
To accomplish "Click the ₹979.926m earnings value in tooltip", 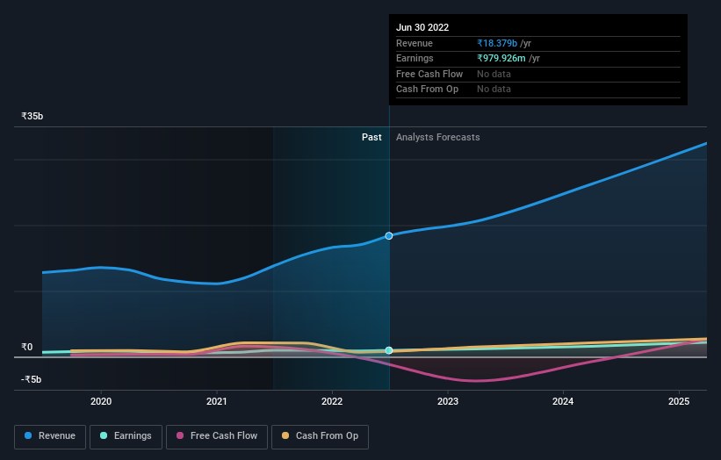I will pos(501,58).
